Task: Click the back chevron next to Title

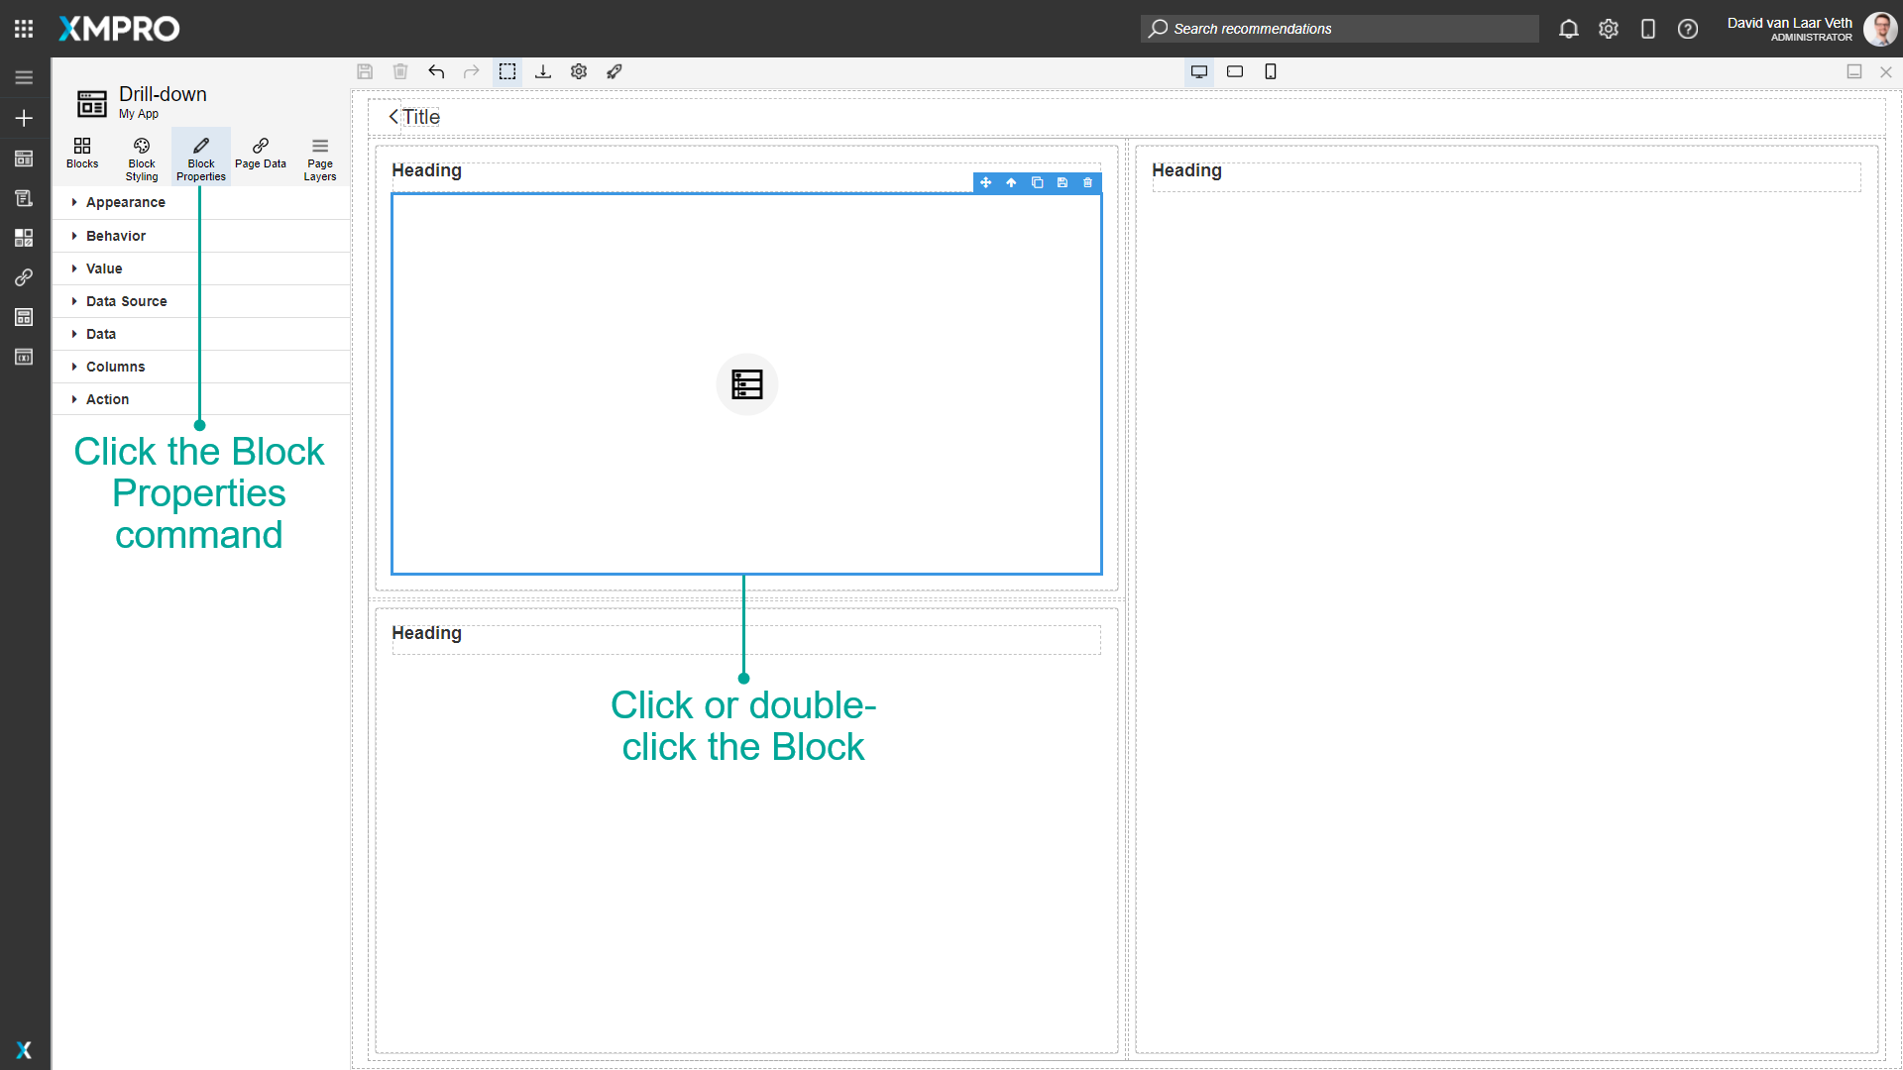Action: click(393, 117)
